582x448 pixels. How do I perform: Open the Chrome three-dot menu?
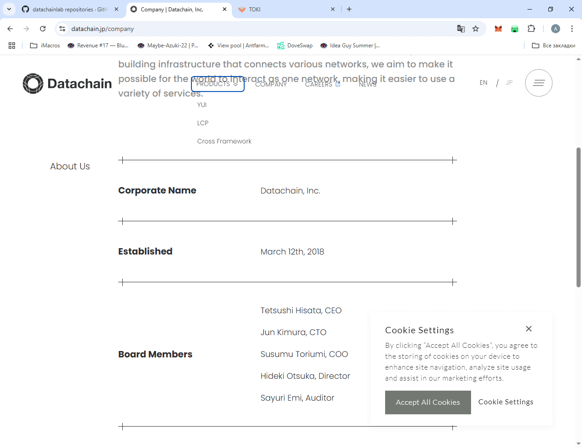pyautogui.click(x=572, y=29)
